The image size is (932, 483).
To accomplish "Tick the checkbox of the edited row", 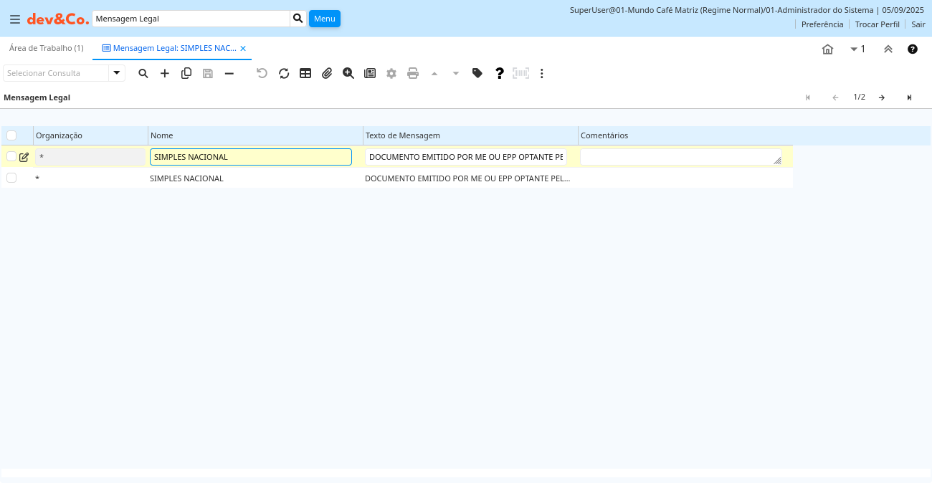I will (11, 156).
